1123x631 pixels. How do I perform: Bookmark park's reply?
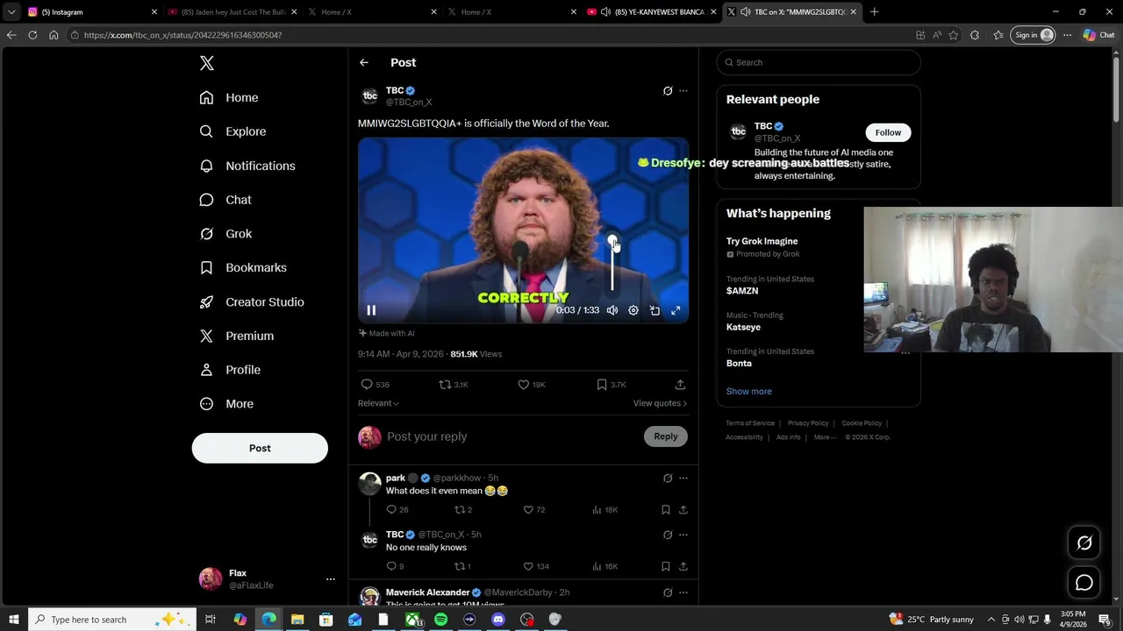point(666,510)
